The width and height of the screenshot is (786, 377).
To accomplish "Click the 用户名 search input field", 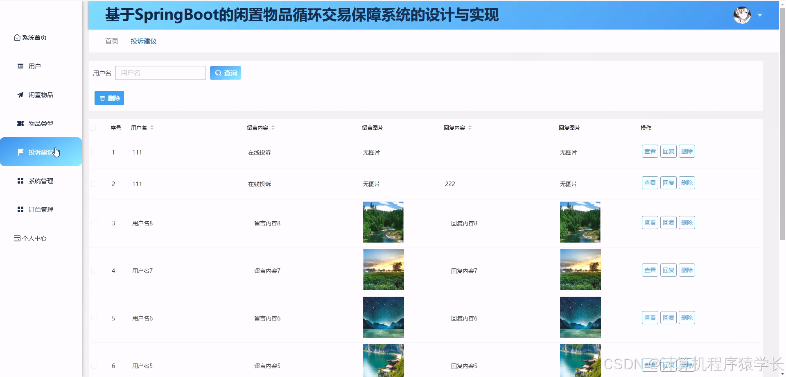I will (160, 73).
